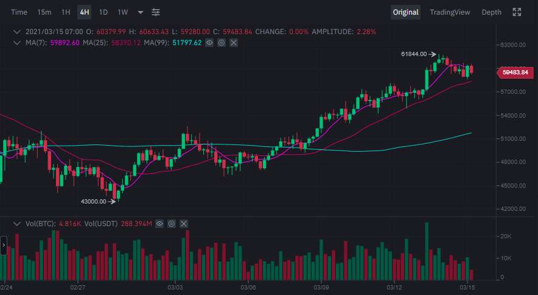Hide the MA indicator lines

[209, 43]
